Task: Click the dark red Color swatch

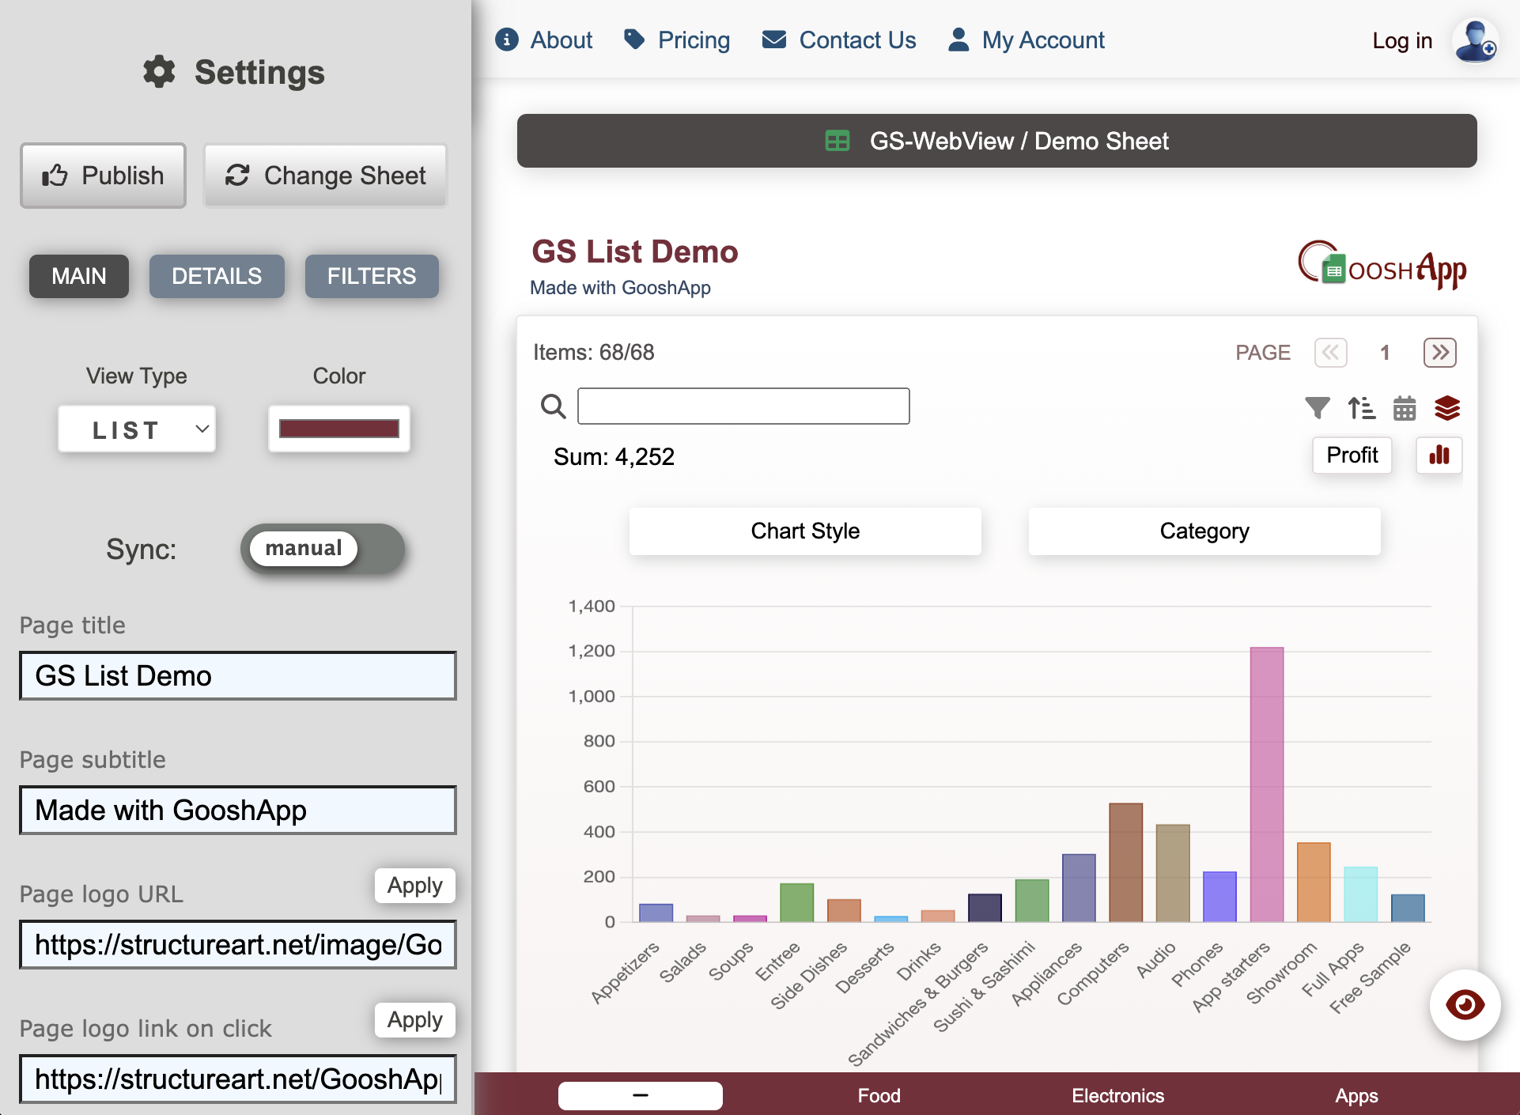Action: point(338,429)
